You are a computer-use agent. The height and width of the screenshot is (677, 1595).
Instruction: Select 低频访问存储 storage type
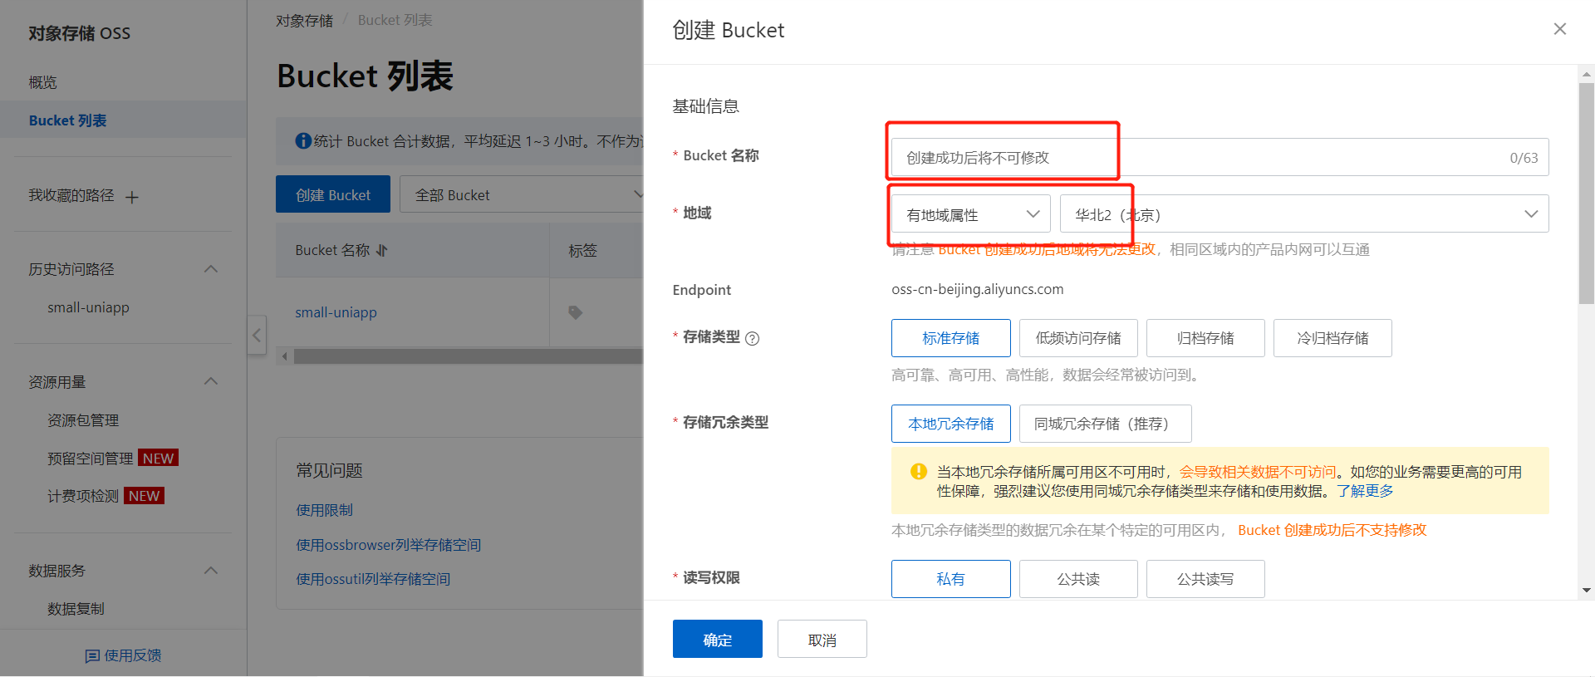1077,338
